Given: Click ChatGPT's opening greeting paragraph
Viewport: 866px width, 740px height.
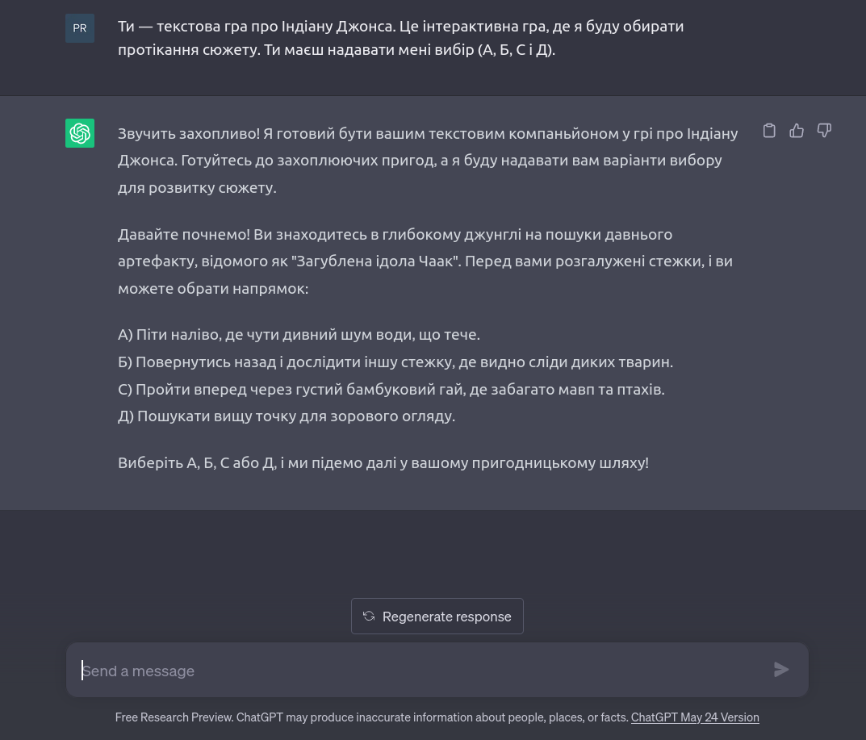Looking at the screenshot, I should 428,160.
